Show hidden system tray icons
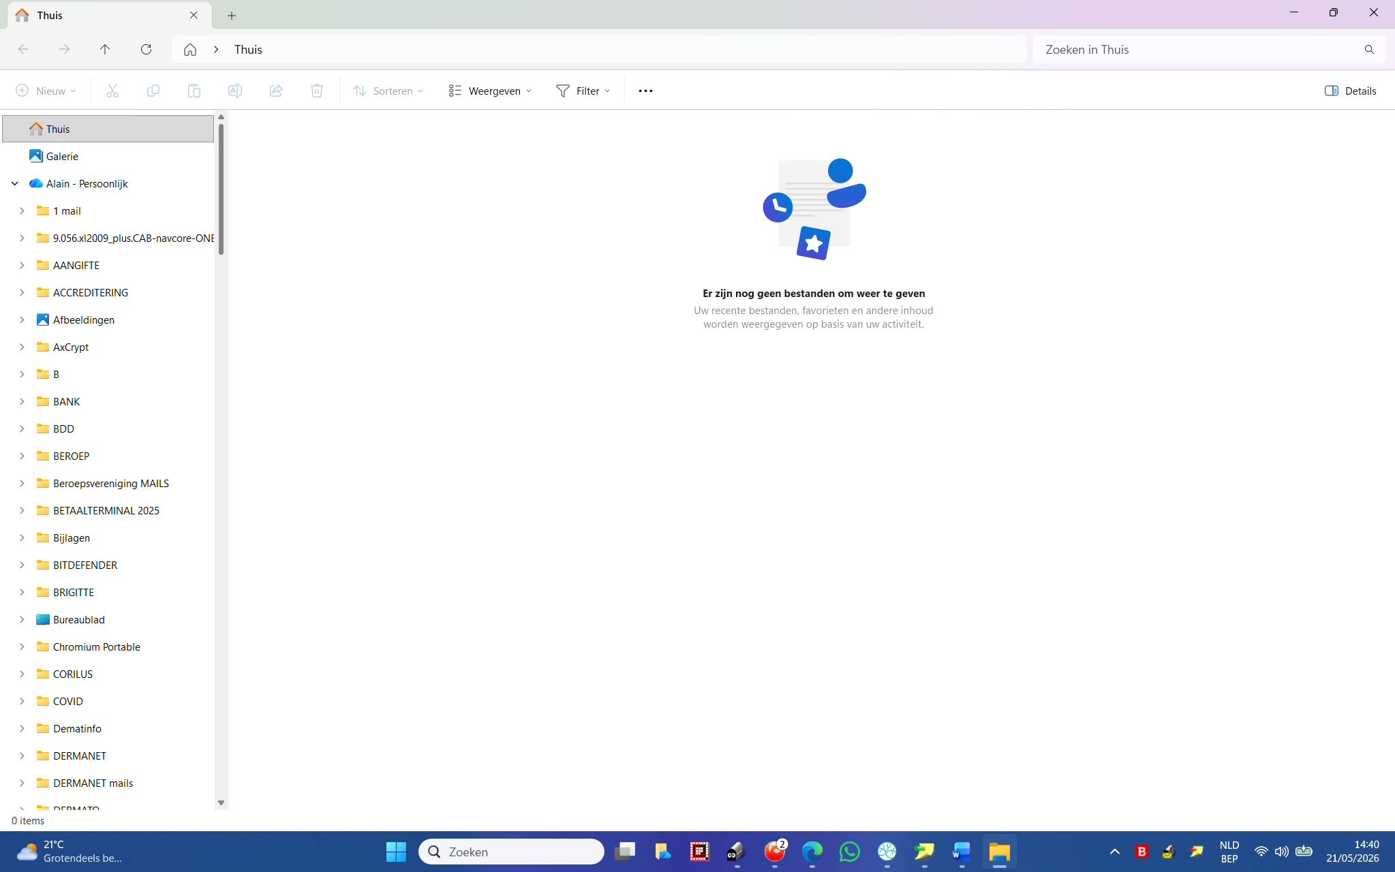Screen dimensions: 1395x872 coord(1115,852)
